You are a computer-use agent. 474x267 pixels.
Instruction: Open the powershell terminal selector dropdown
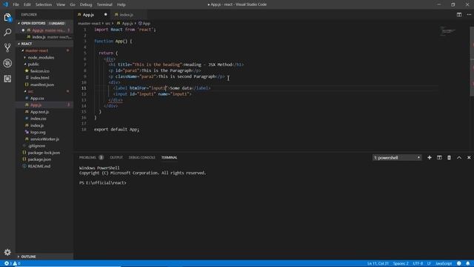tap(397, 157)
